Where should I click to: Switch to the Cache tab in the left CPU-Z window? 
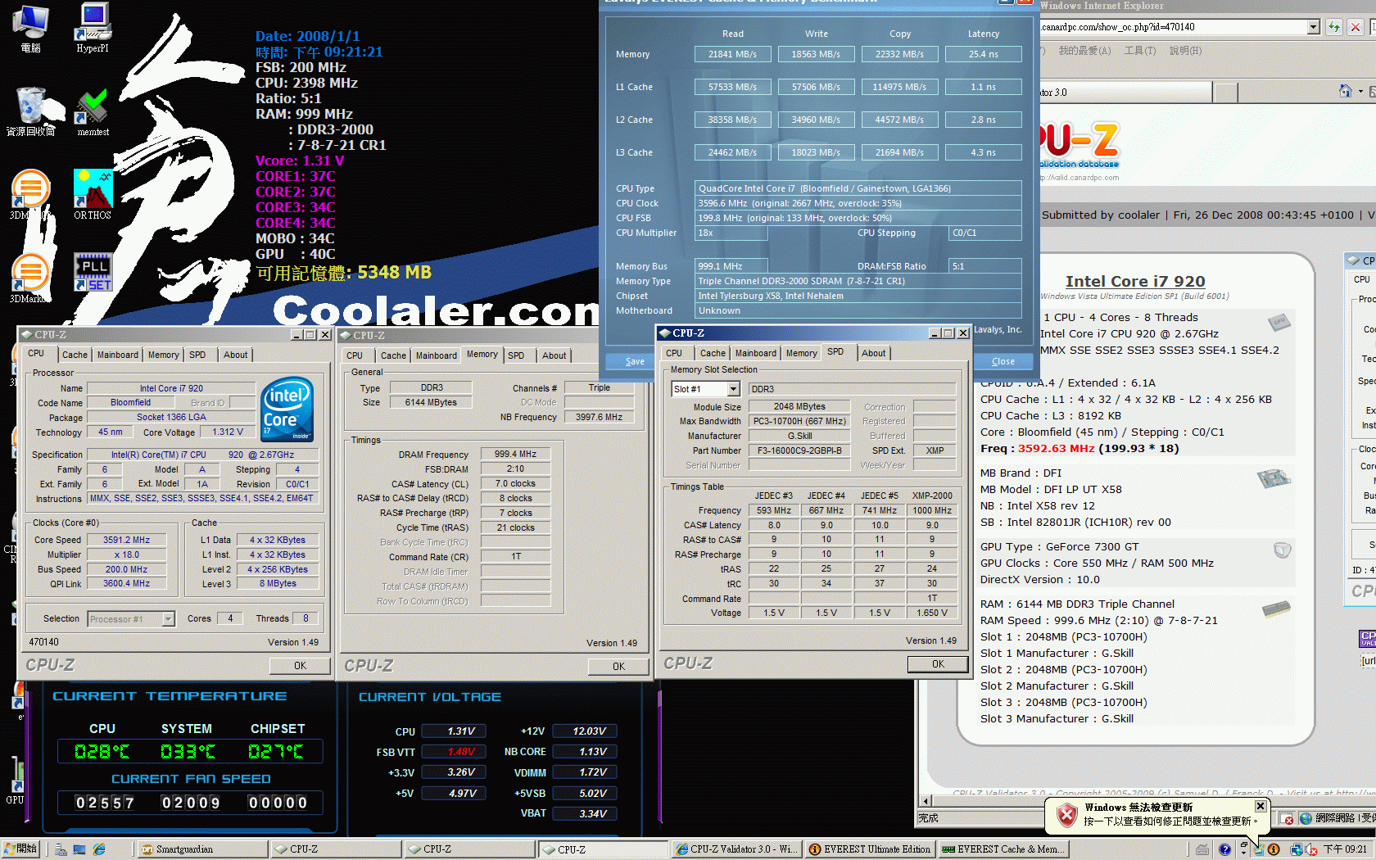[x=75, y=355]
